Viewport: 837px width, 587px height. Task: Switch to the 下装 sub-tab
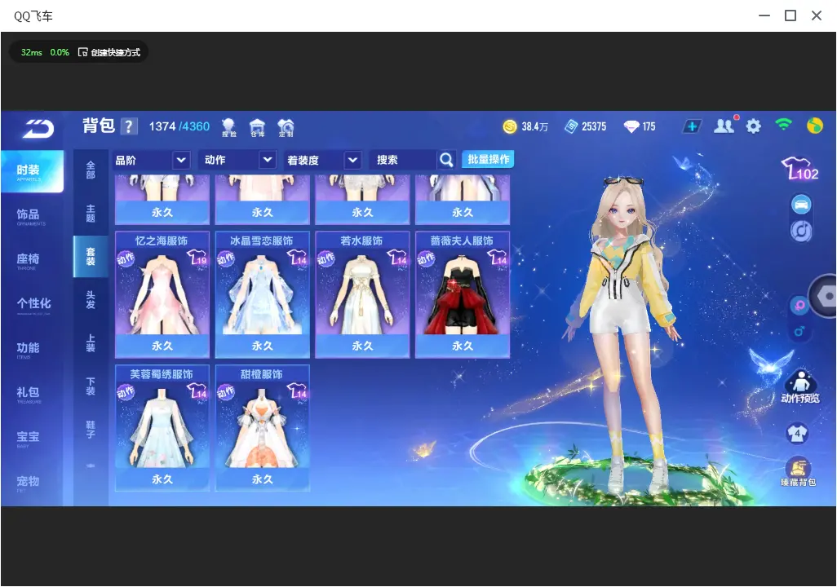click(91, 386)
